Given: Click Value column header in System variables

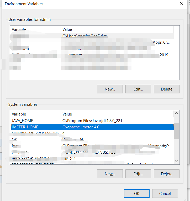Looking at the screenshot, I should 117,114.
